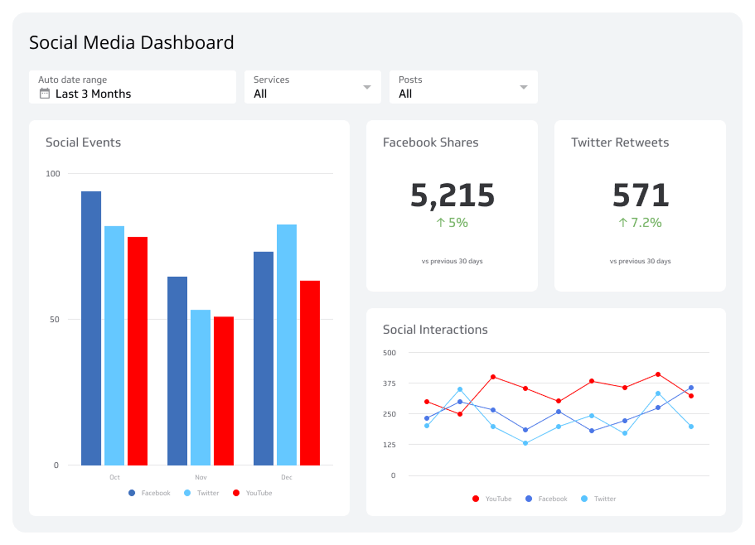This screenshot has width=755, height=545.
Task: Click the Twitter Retweets metric value 571
Action: click(x=640, y=194)
